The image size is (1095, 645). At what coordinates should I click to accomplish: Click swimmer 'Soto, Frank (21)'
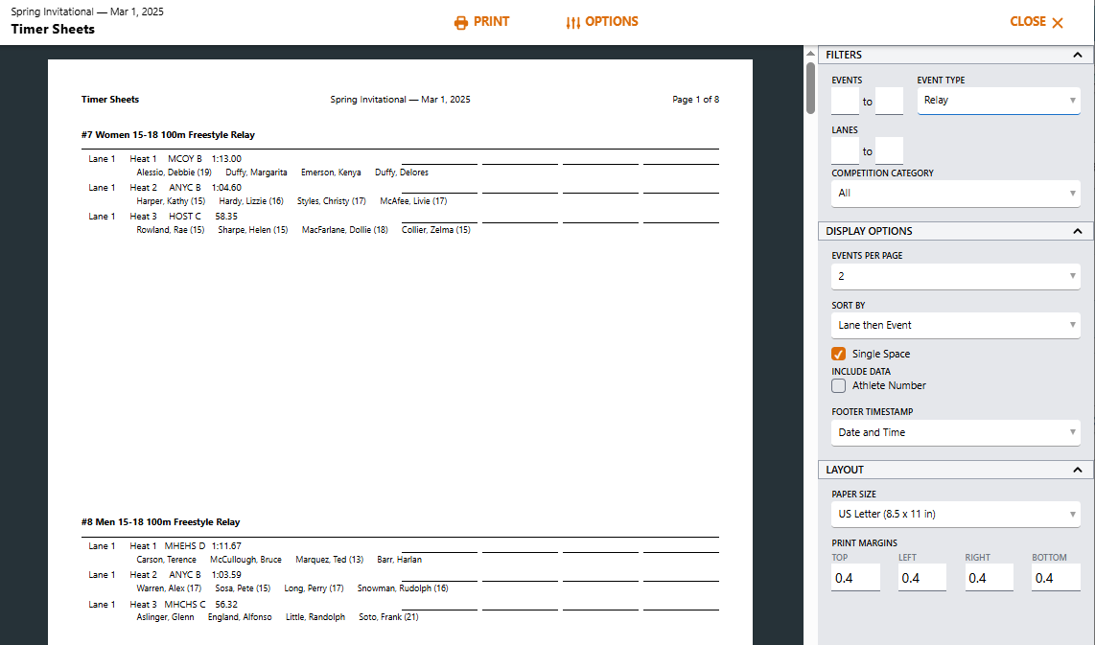click(x=388, y=617)
